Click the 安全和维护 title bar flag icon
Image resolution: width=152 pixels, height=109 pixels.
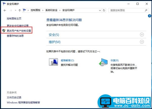4,4
